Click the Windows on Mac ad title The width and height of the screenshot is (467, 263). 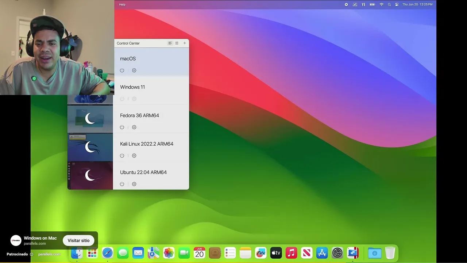click(40, 238)
